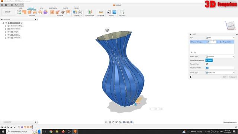Open the data panel grid icon
This screenshot has height=134, width=238.
coord(2,5)
